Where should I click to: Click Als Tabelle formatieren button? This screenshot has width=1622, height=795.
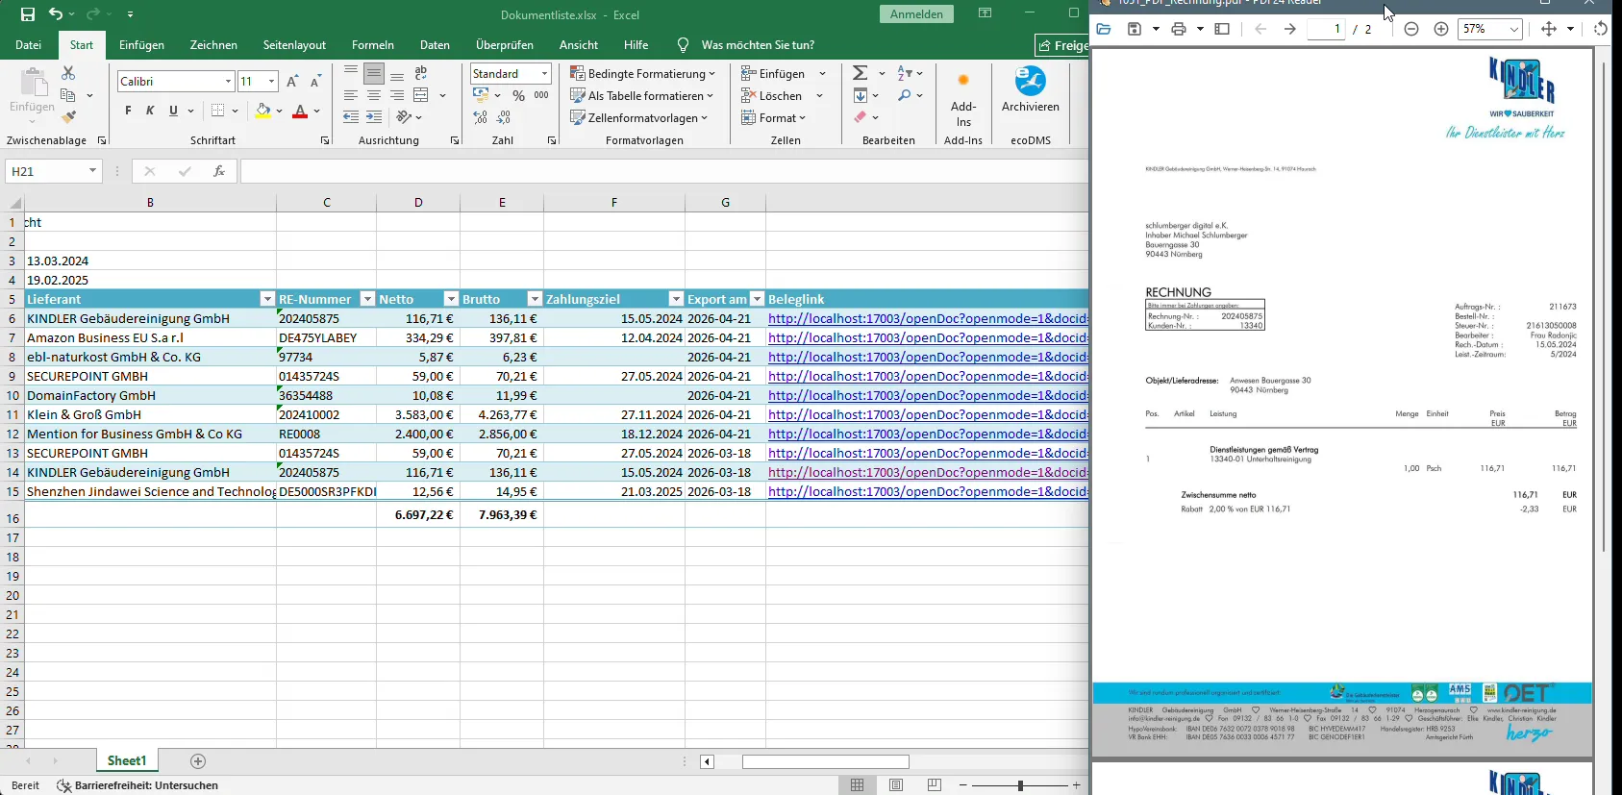(642, 95)
